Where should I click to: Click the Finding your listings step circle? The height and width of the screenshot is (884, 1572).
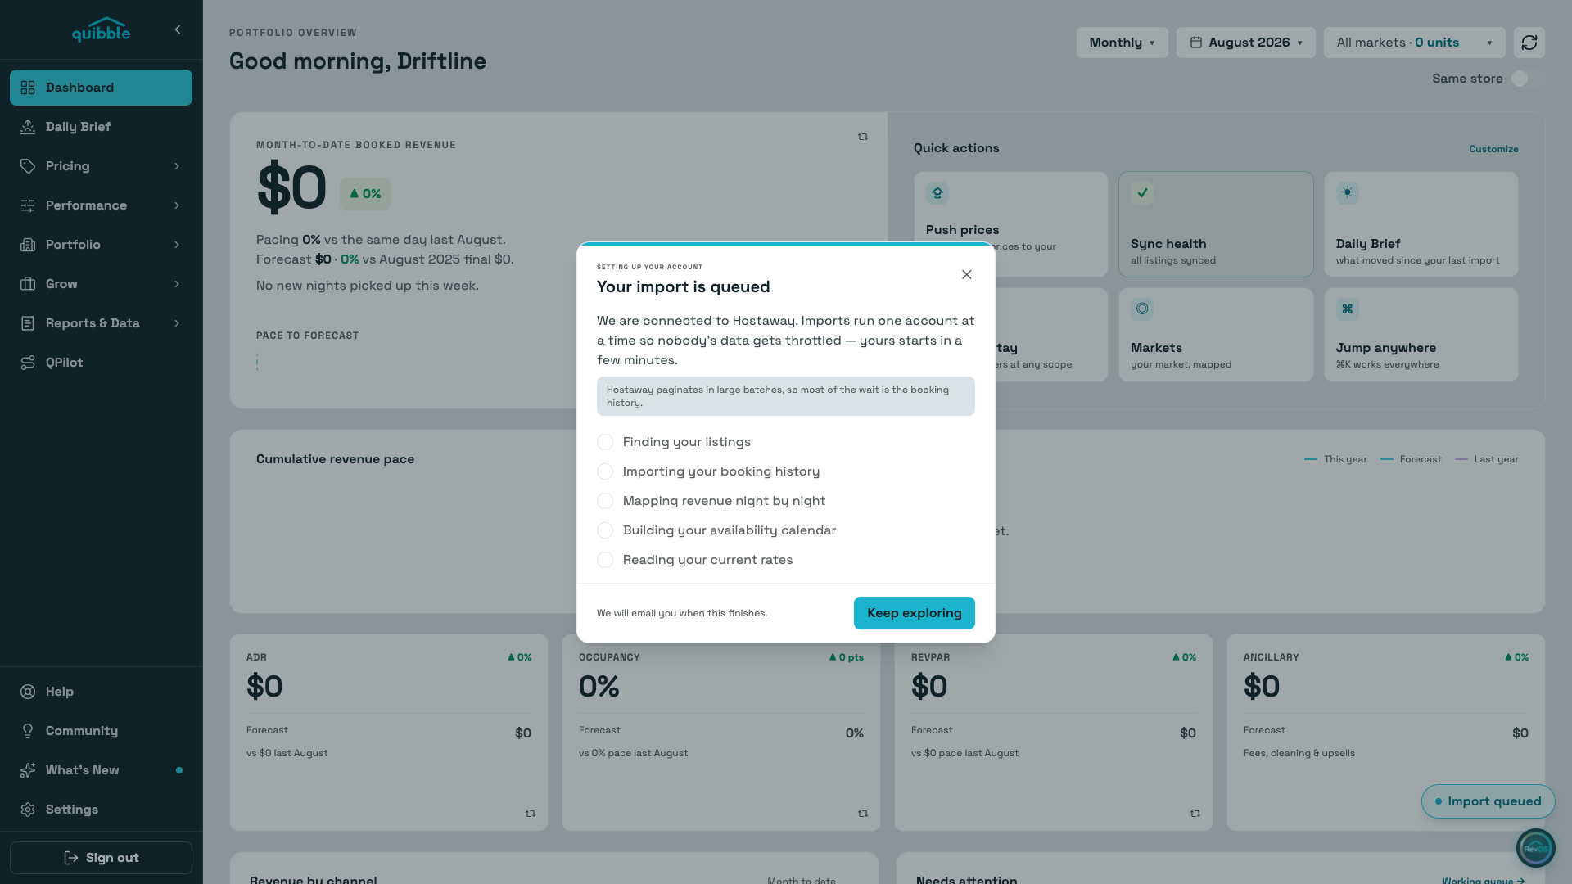(x=605, y=442)
